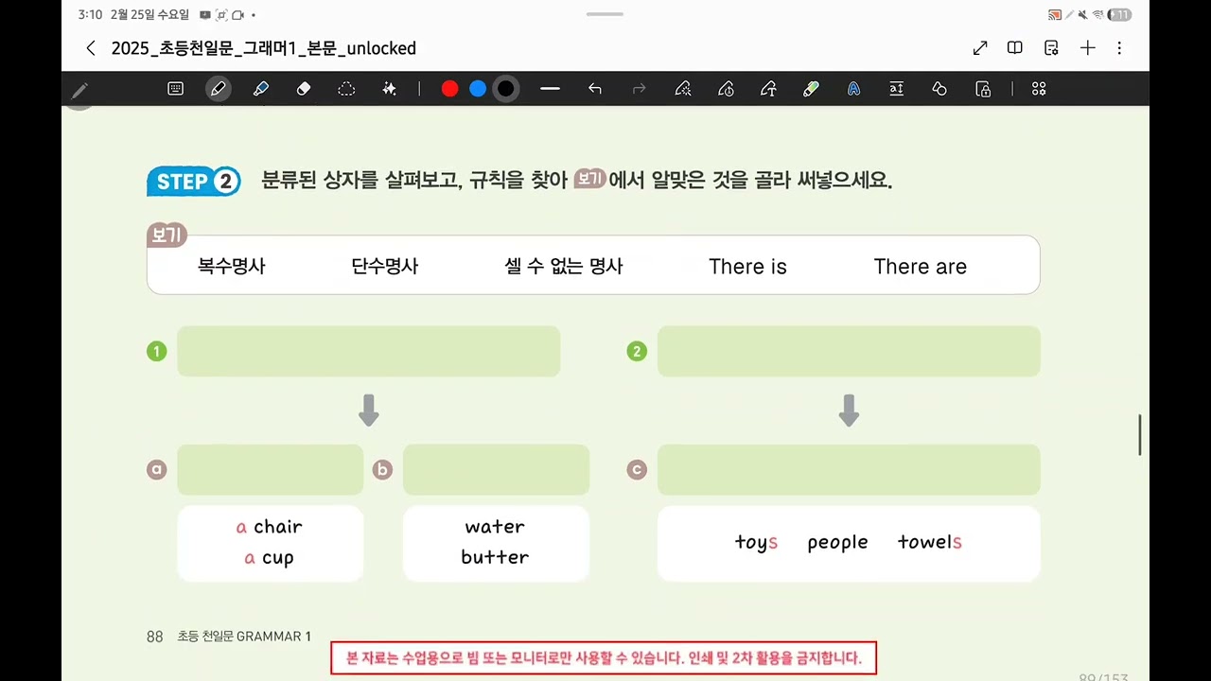Viewport: 1211px width, 681px height.
Task: Open the text size aI icon
Action: (896, 89)
